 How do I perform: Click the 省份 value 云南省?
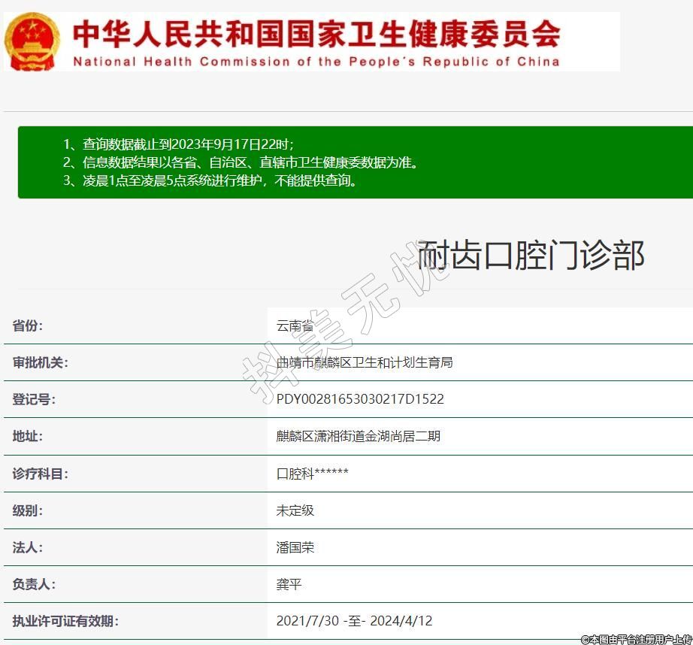click(295, 326)
